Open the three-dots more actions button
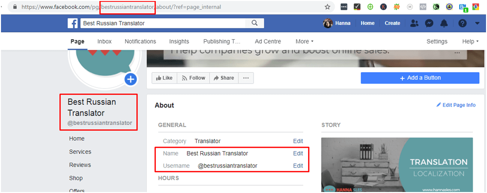Viewport: 487px width, 193px height. click(x=246, y=78)
